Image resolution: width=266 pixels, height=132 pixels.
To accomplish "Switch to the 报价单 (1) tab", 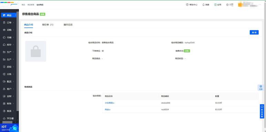I will [x=48, y=25].
